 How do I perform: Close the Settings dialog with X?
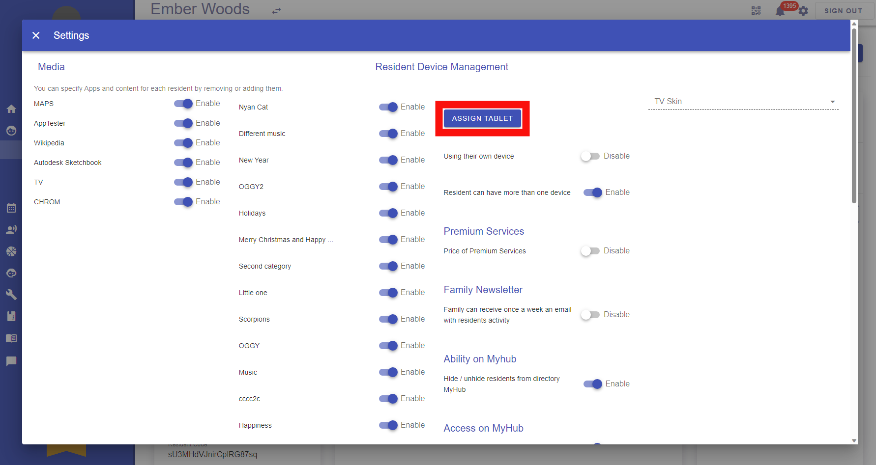(36, 35)
